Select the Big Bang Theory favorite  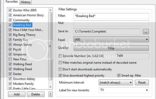coord(24,35)
